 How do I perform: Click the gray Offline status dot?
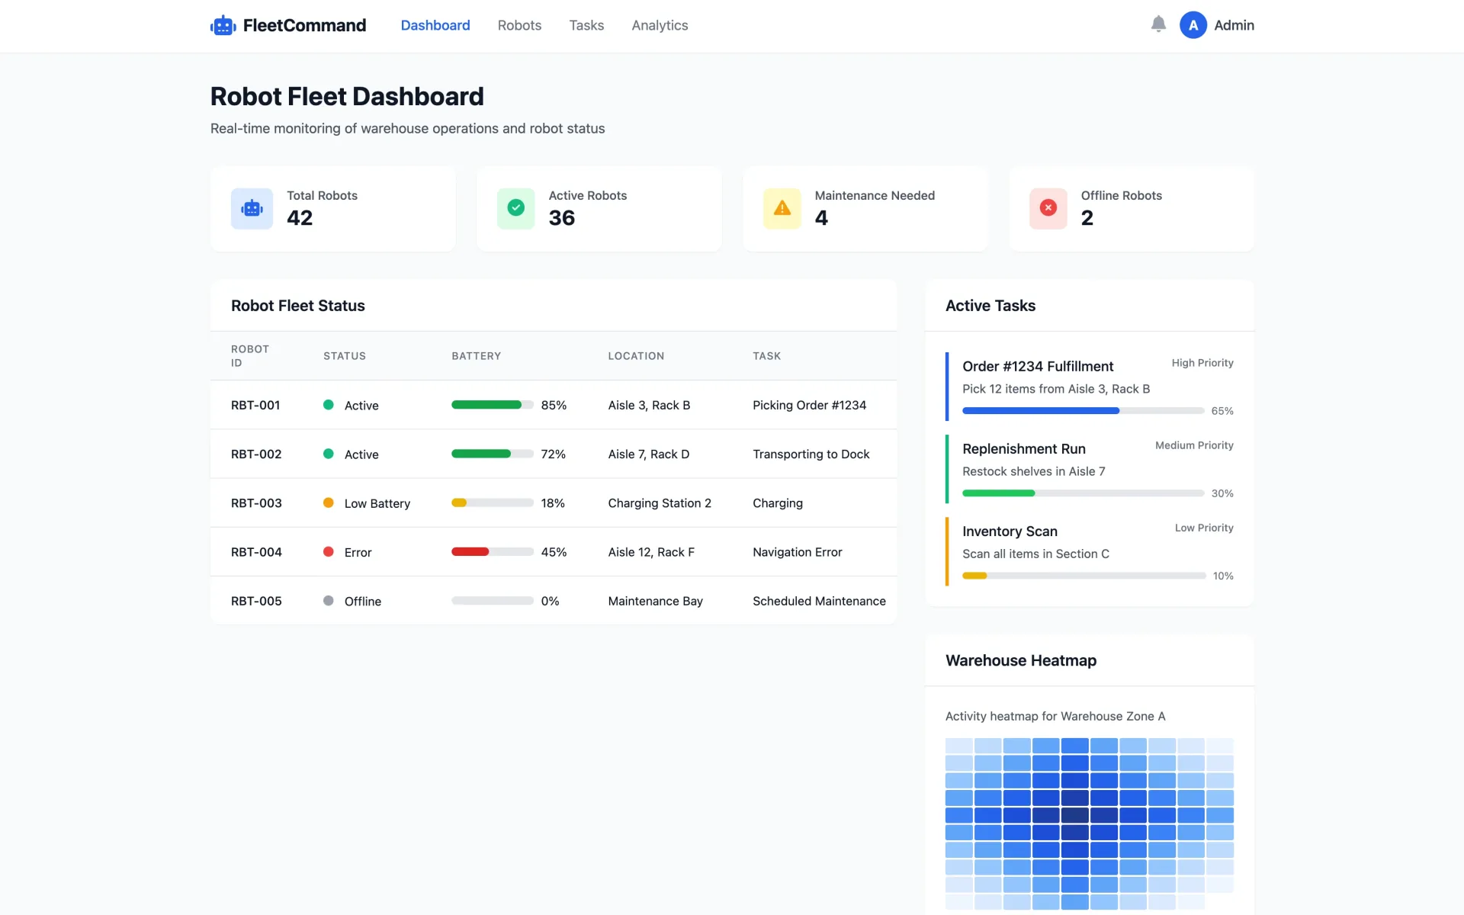coord(329,600)
